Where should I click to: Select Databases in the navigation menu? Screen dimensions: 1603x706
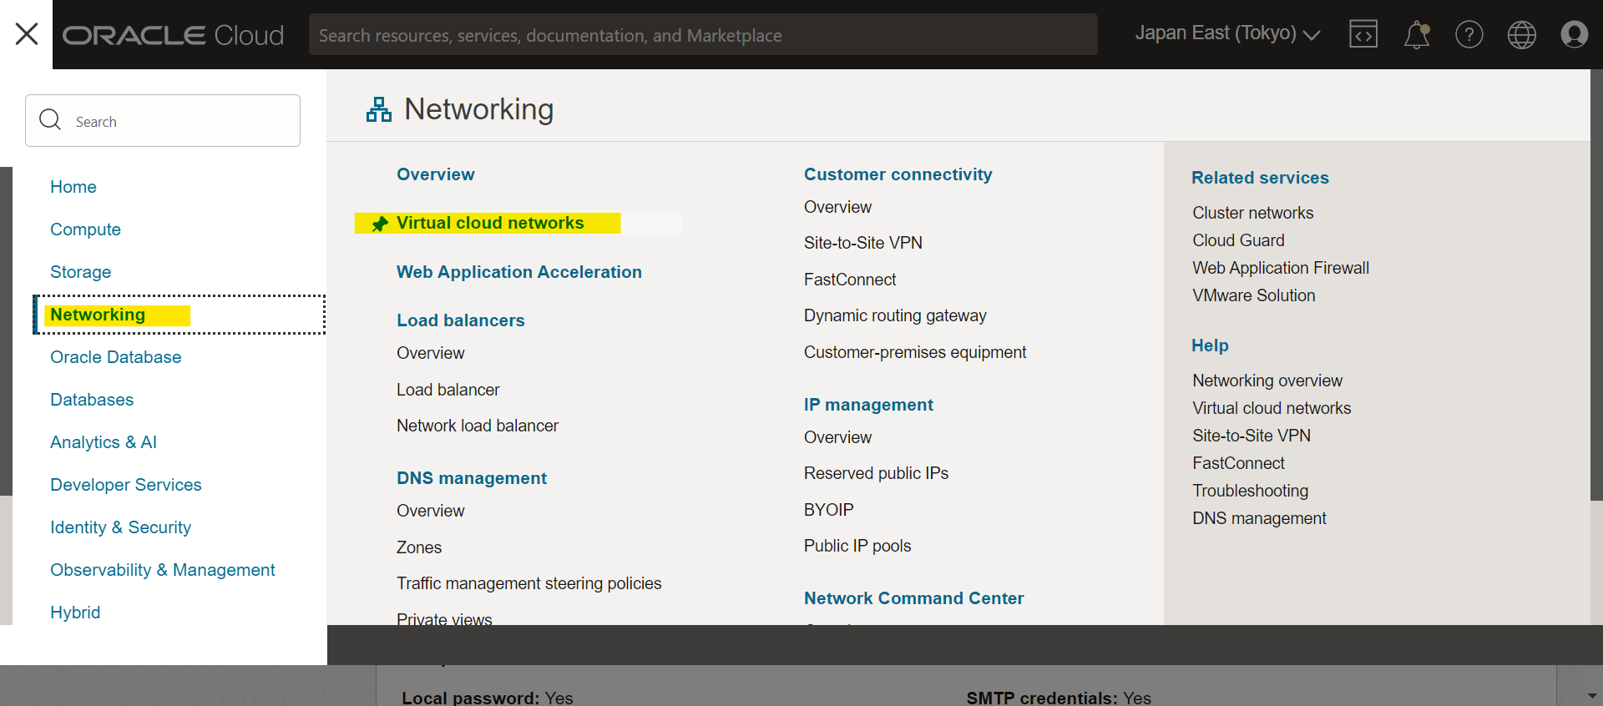92,400
